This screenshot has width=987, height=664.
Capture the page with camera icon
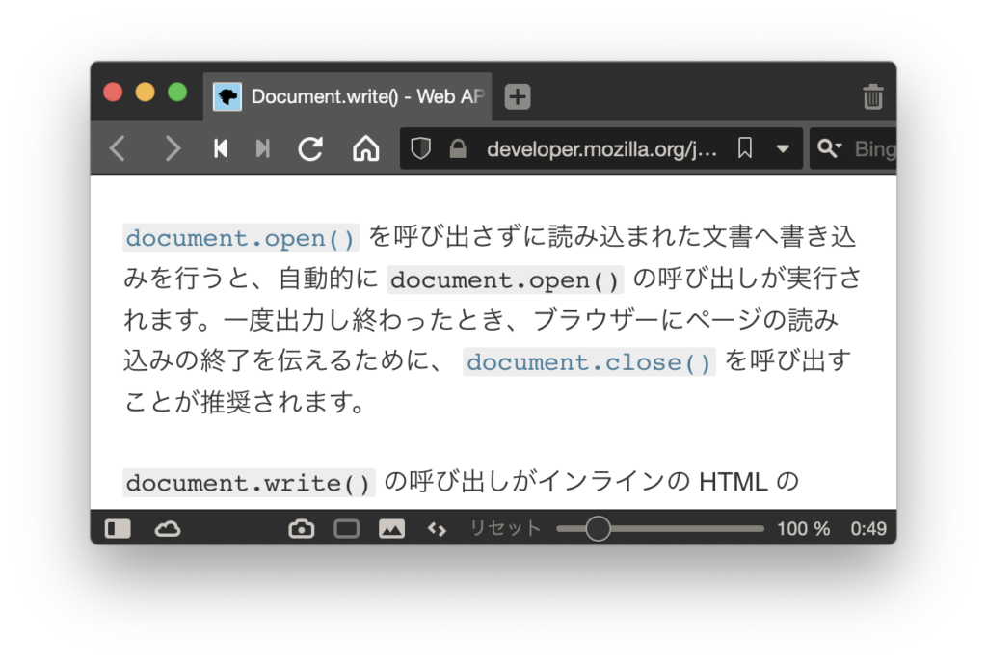pos(302,528)
